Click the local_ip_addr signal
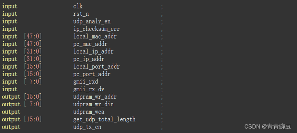 93,52
